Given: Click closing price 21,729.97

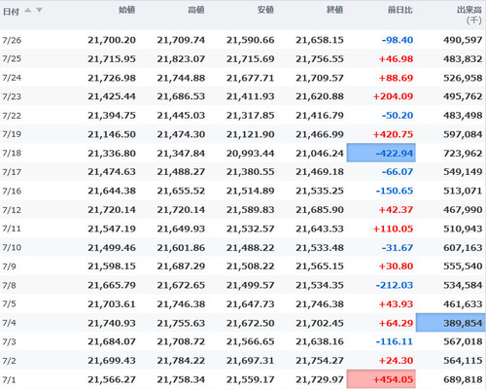Looking at the screenshot, I should click(320, 379).
